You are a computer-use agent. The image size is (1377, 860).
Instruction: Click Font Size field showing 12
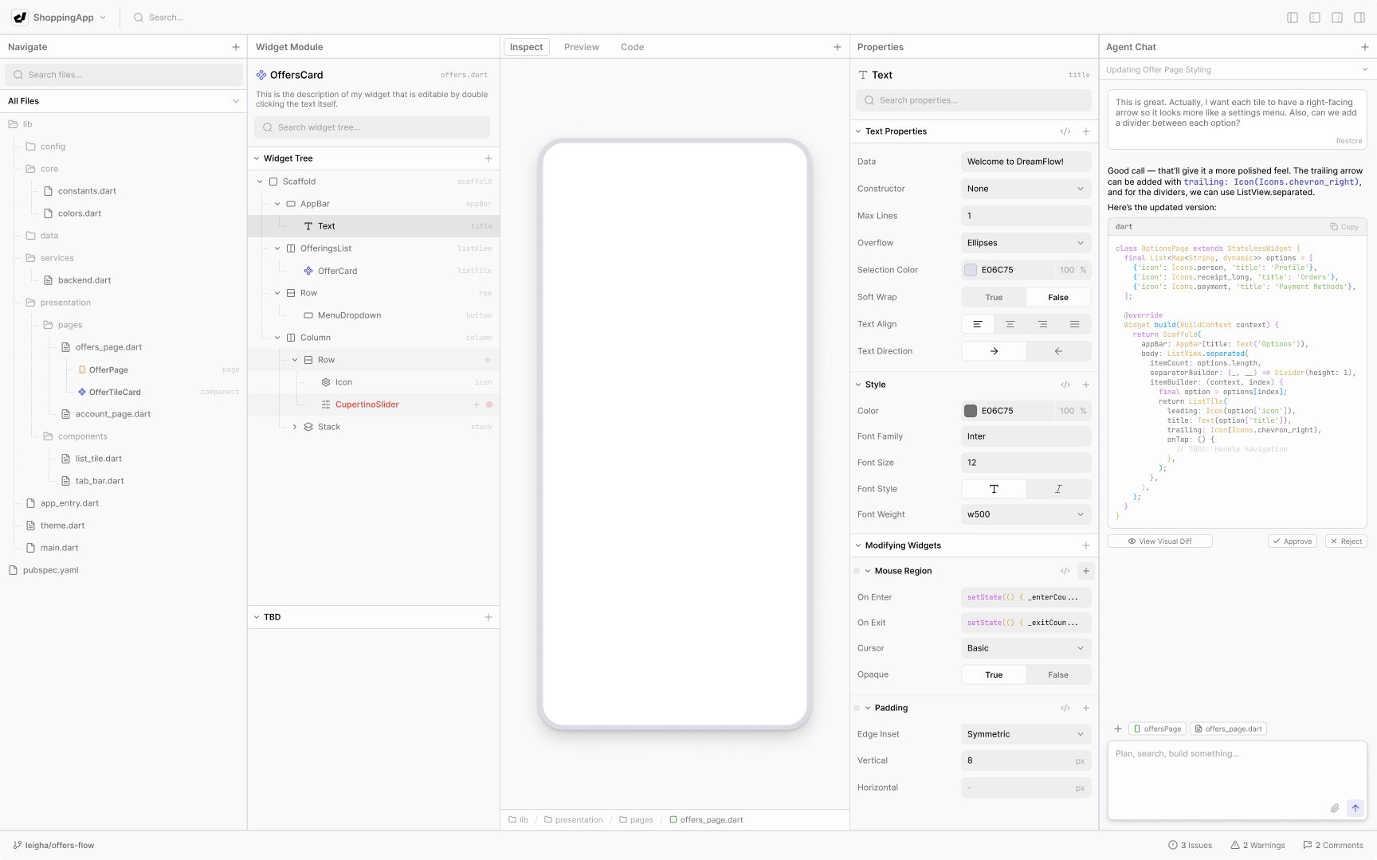[x=1026, y=463]
